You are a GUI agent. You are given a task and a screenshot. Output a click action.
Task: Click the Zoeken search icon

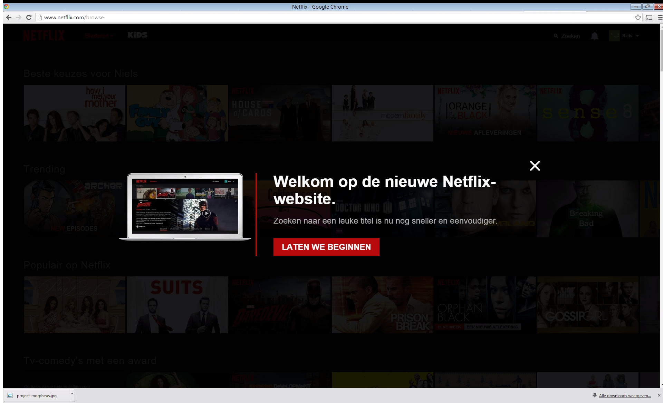pyautogui.click(x=556, y=36)
